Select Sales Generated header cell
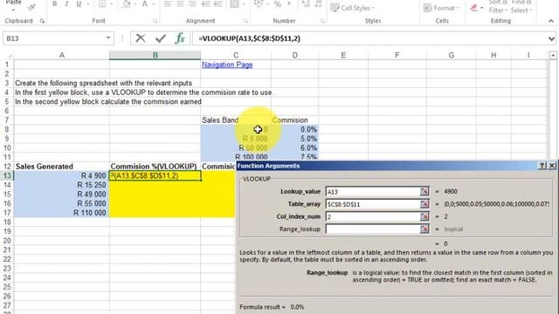The width and height of the screenshot is (559, 314). point(62,167)
